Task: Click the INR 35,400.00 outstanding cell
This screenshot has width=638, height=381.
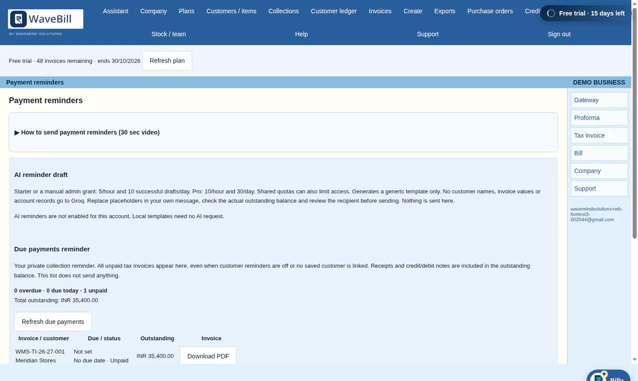Action: click(x=155, y=356)
